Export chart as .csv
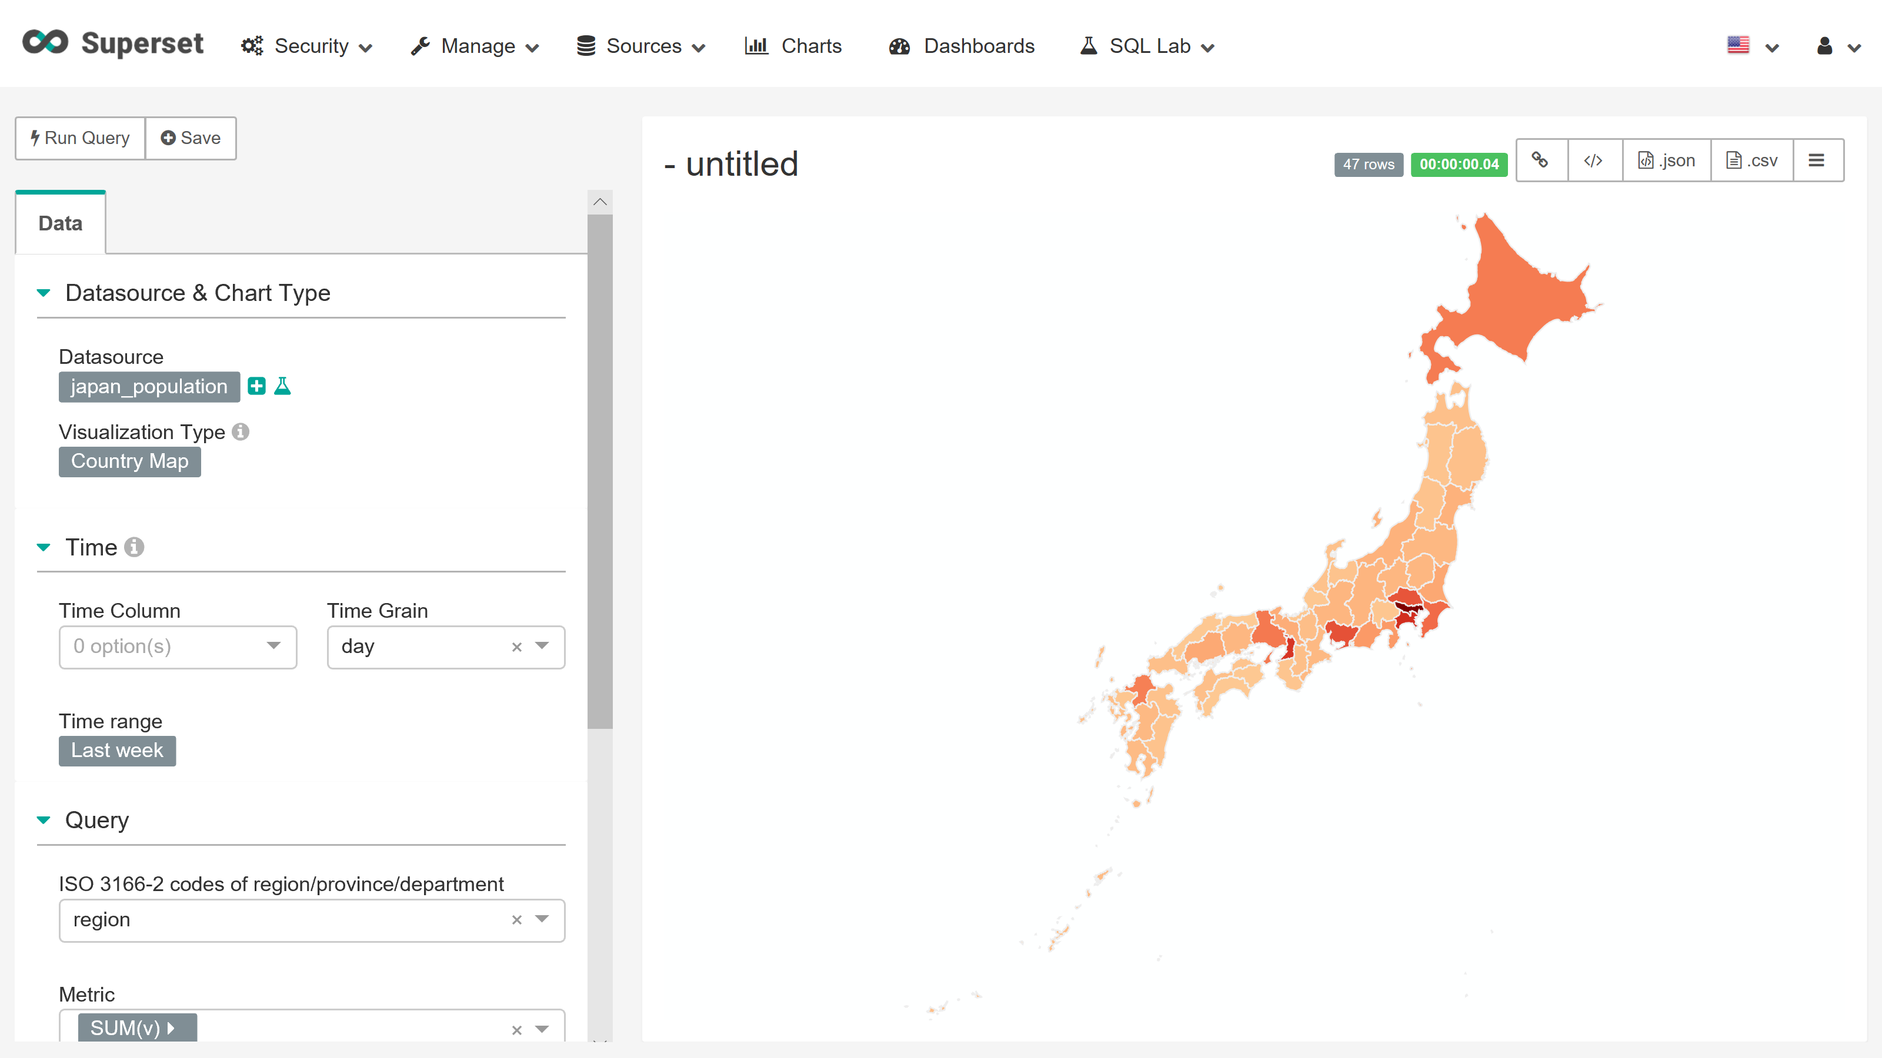 pyautogui.click(x=1751, y=160)
